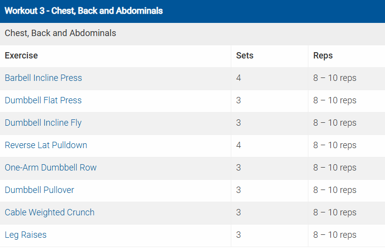The height and width of the screenshot is (248, 385).
Task: Click the sets value for Barbell Incline Press
Action: 239,78
